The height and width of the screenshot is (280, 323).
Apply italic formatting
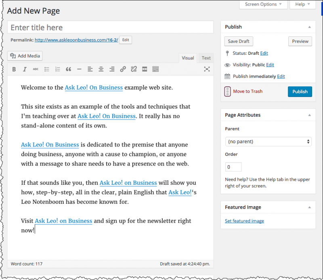pos(25,69)
